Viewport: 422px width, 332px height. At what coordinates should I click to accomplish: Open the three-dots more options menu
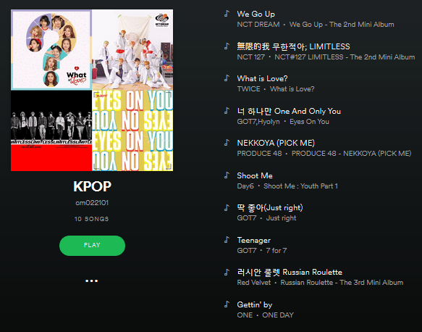(x=91, y=281)
